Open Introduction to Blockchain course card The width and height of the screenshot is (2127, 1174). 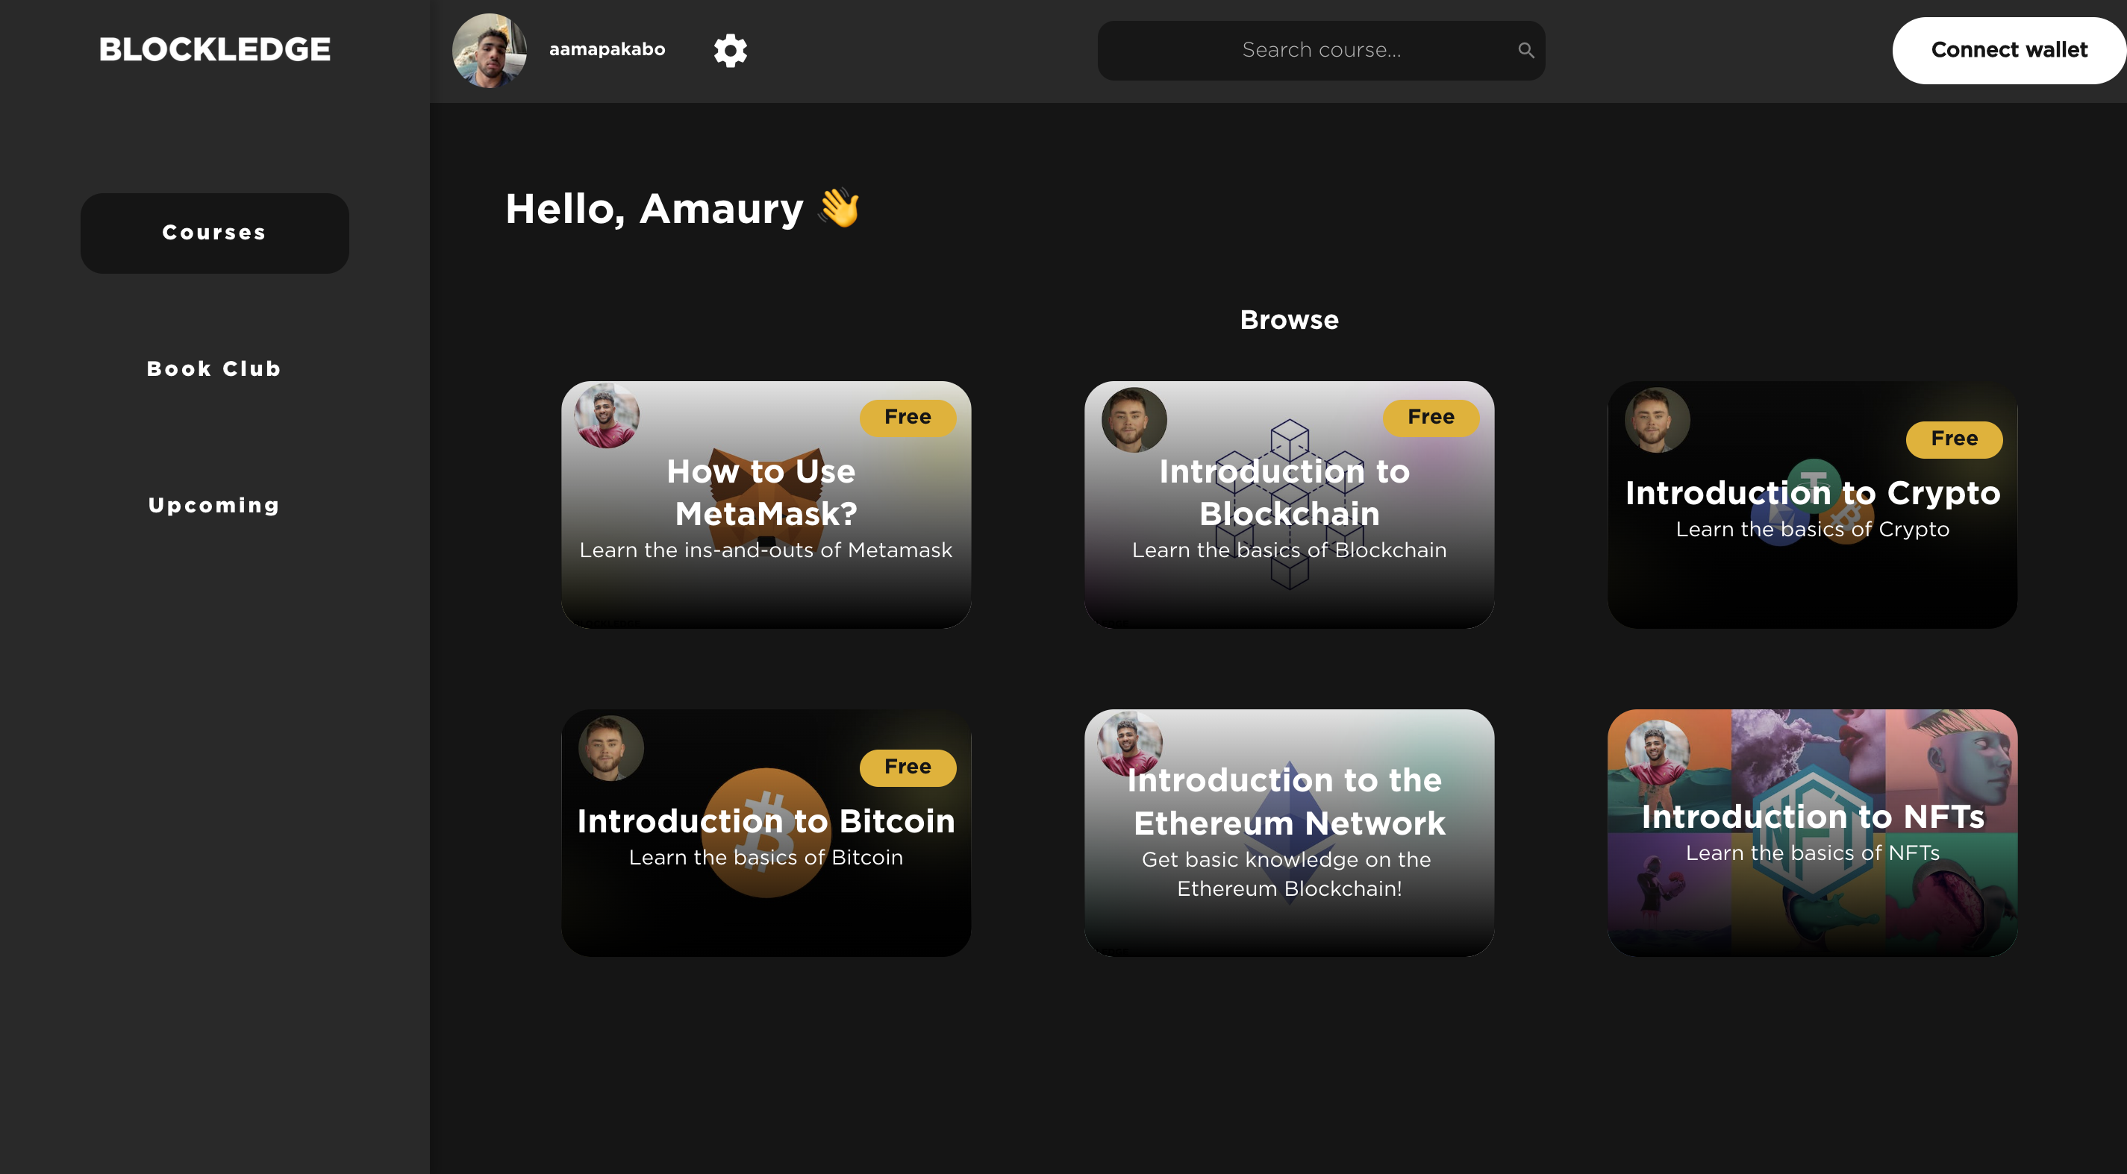tap(1289, 505)
